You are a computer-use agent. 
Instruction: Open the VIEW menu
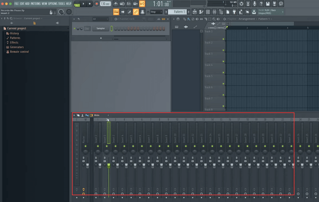coord(44,4)
